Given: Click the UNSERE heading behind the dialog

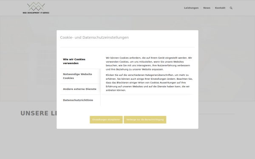Looking at the screenshot, I should (38, 113).
